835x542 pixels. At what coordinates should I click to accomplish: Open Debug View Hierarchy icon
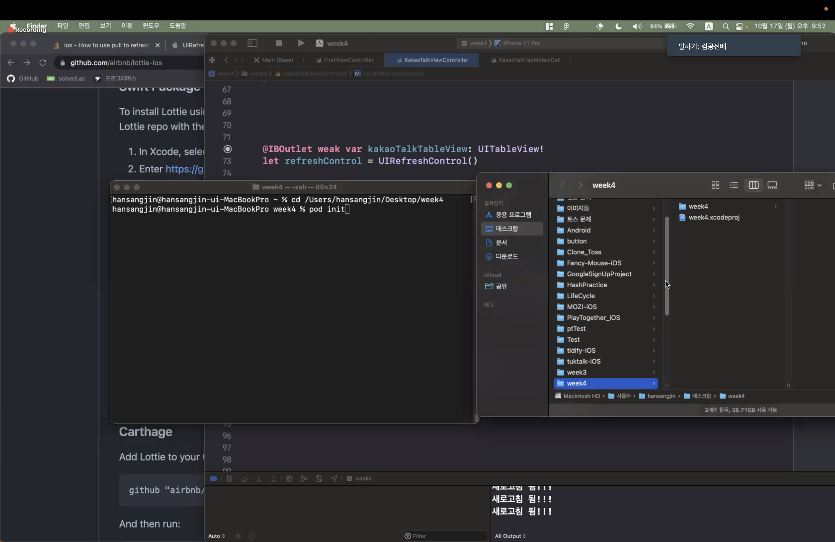pyautogui.click(x=289, y=478)
